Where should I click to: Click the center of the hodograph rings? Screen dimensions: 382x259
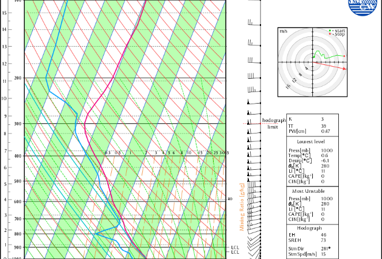pos(312,61)
